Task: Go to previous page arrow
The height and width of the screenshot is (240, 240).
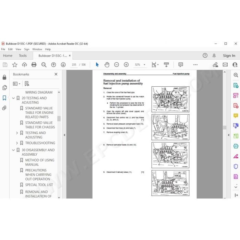Action: (53, 65)
